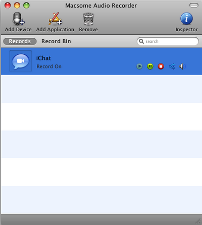Screen dimensions: 202x225
Task: Pause the iChat recording
Action: pos(150,66)
